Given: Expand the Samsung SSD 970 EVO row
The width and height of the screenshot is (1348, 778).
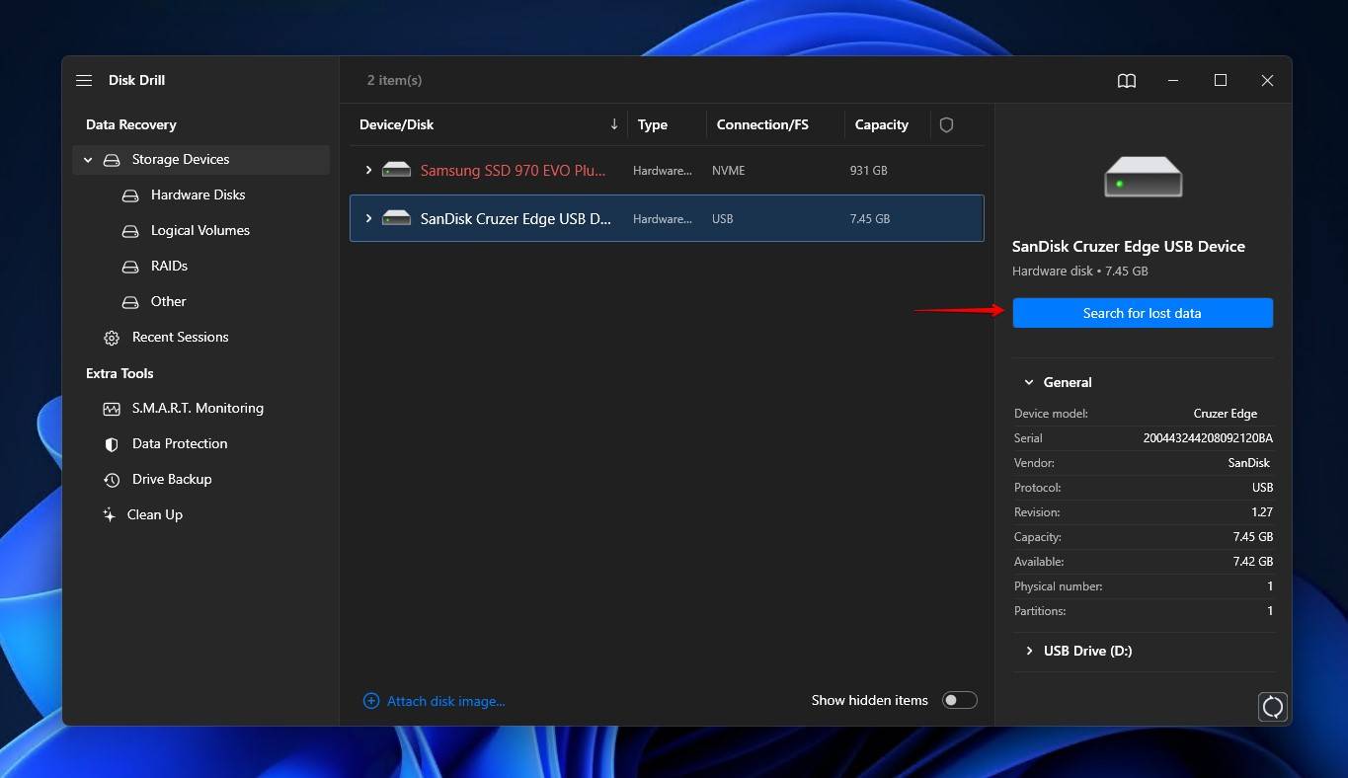Looking at the screenshot, I should click(x=368, y=171).
